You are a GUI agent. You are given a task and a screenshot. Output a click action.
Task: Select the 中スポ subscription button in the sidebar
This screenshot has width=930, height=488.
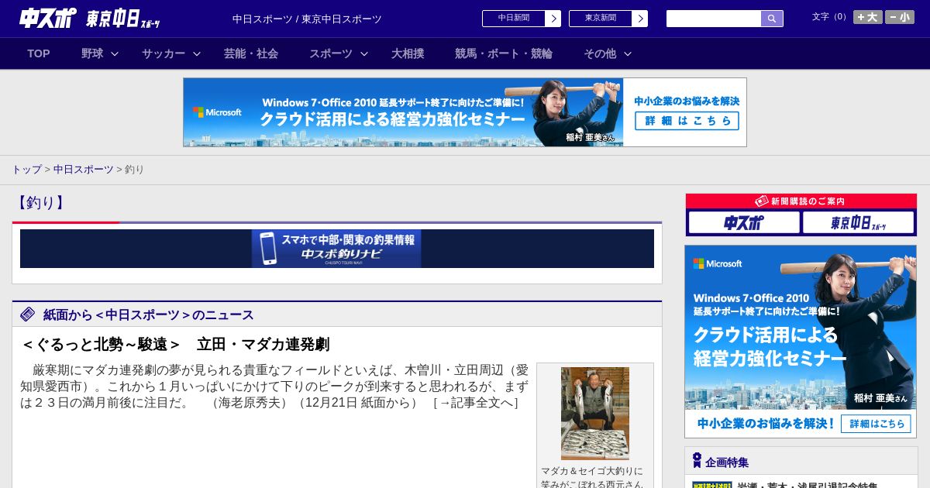click(744, 223)
